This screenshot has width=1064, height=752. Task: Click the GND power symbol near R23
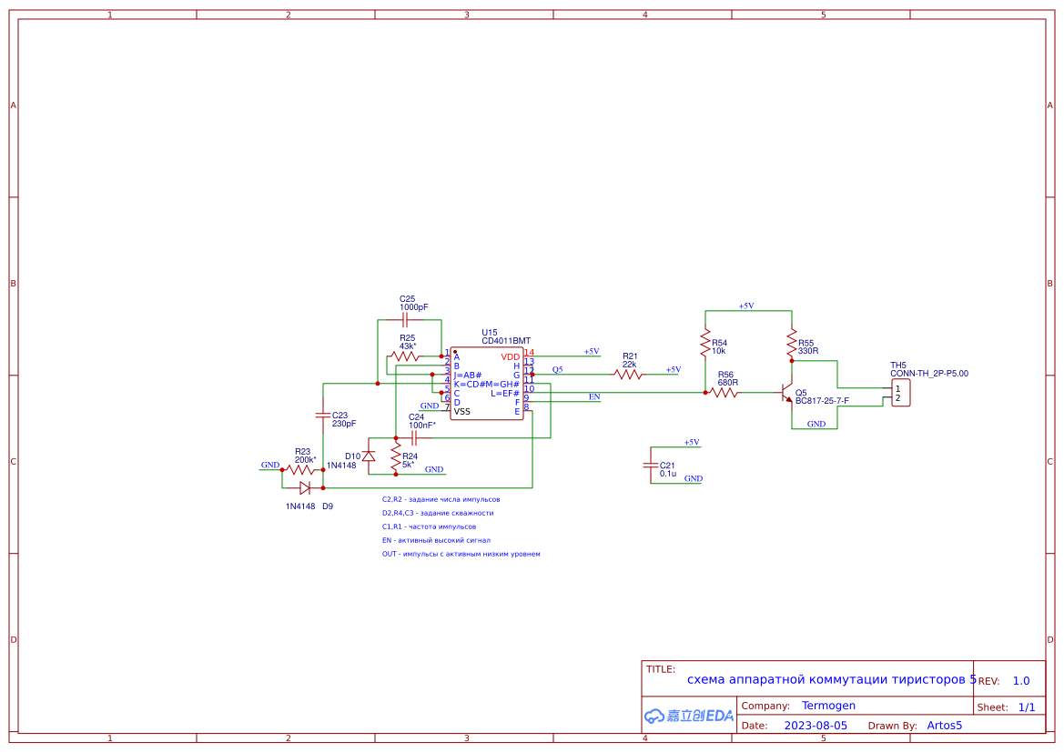click(x=269, y=465)
